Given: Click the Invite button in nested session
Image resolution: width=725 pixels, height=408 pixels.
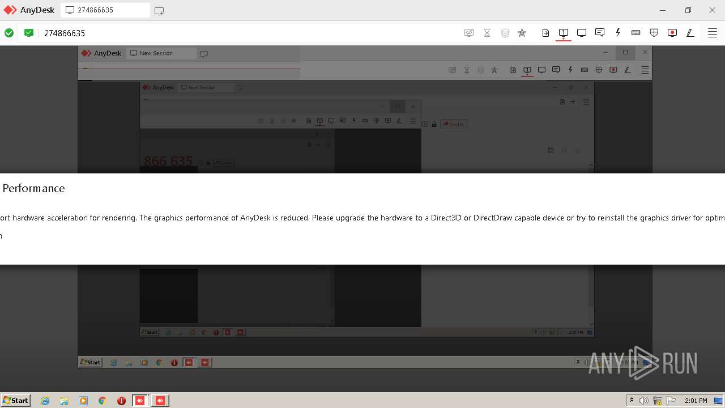Looking at the screenshot, I should (454, 124).
